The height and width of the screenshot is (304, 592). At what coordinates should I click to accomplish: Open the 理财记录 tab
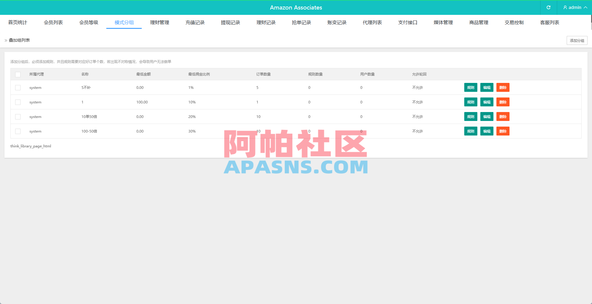tap(266, 22)
